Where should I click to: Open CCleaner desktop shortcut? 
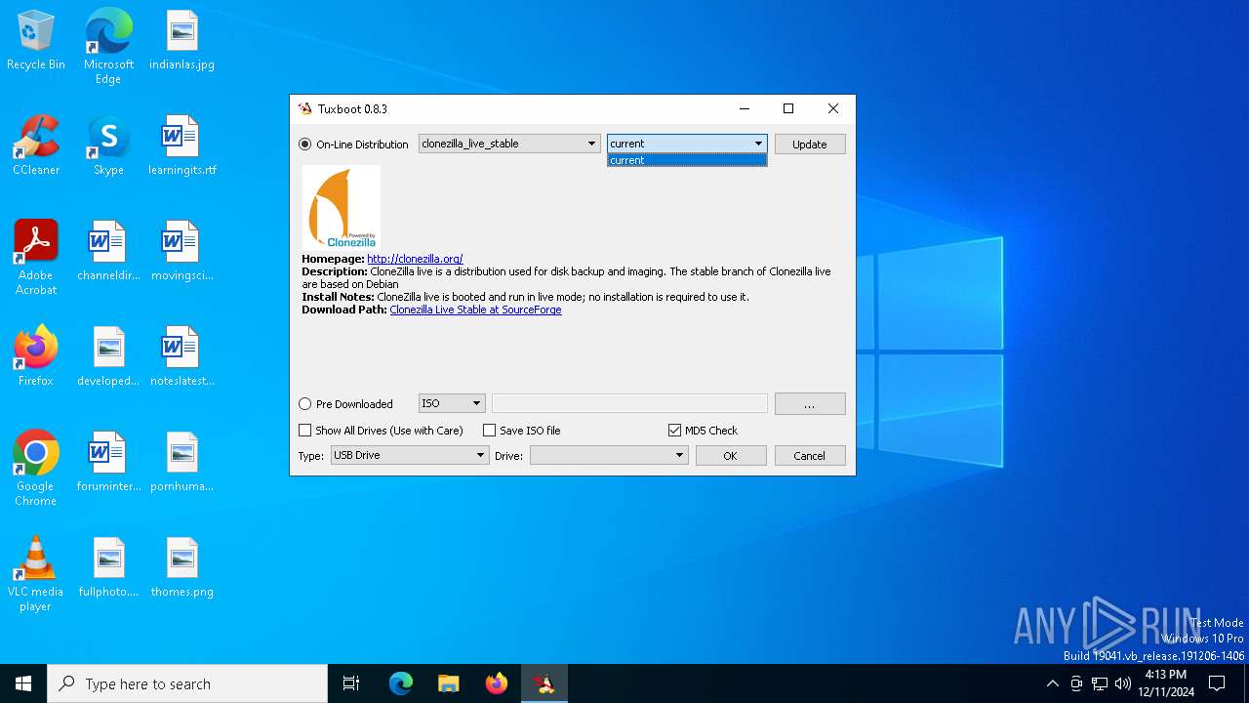pyautogui.click(x=36, y=146)
